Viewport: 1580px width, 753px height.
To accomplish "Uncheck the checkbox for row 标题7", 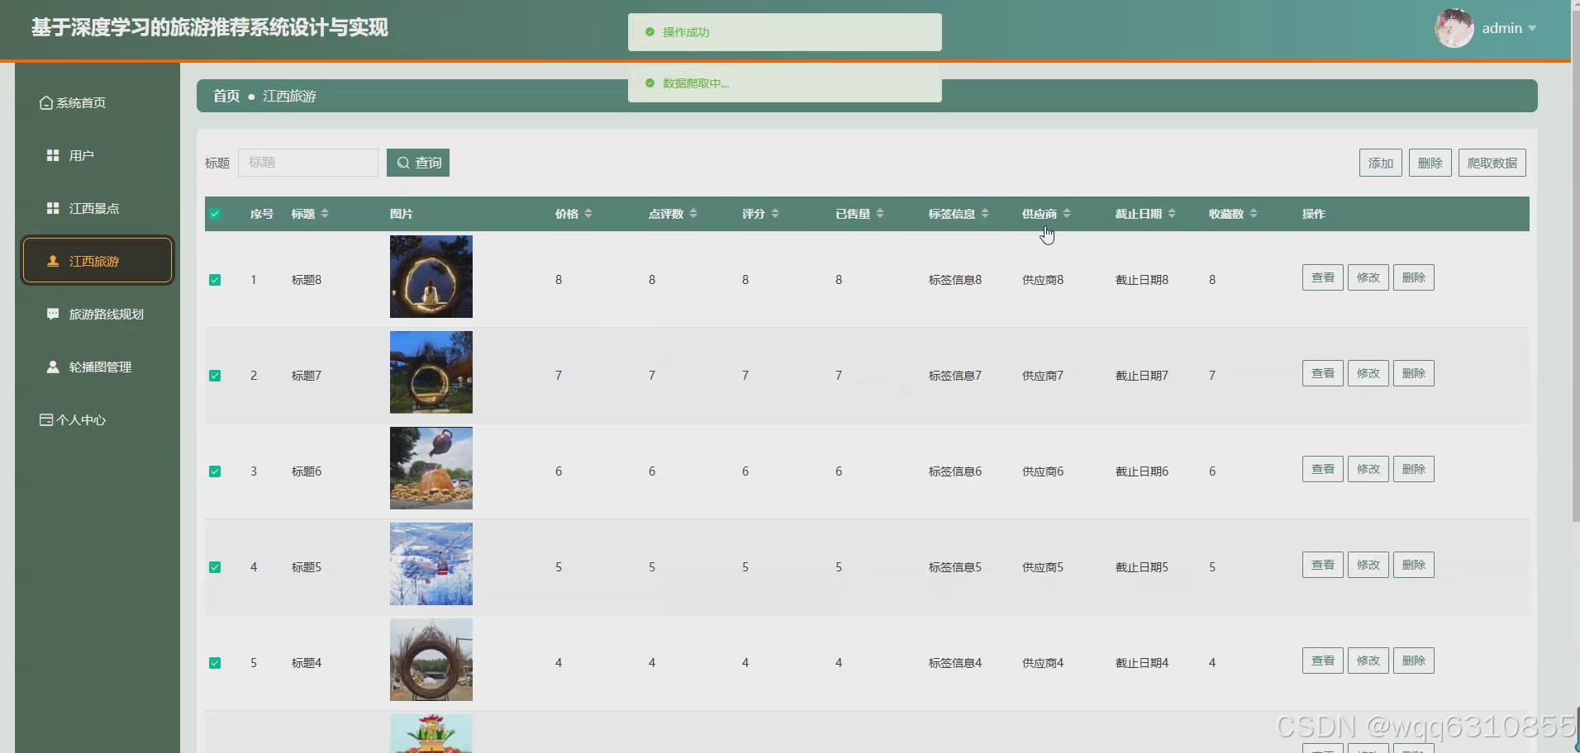I will [x=215, y=376].
